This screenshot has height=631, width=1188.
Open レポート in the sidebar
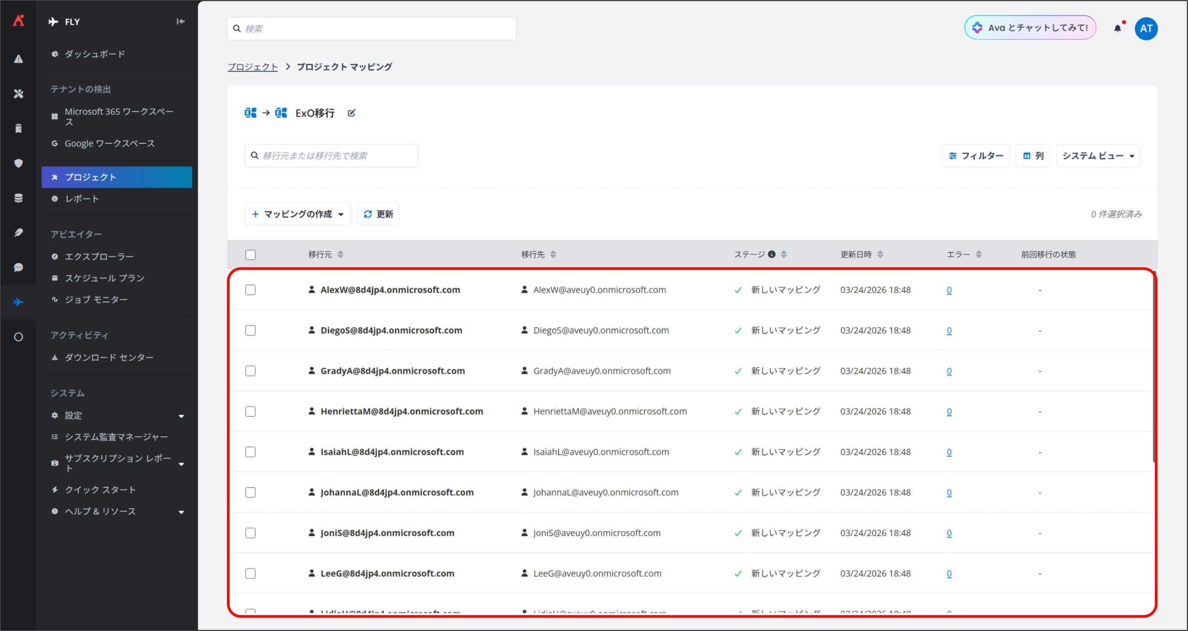[82, 199]
